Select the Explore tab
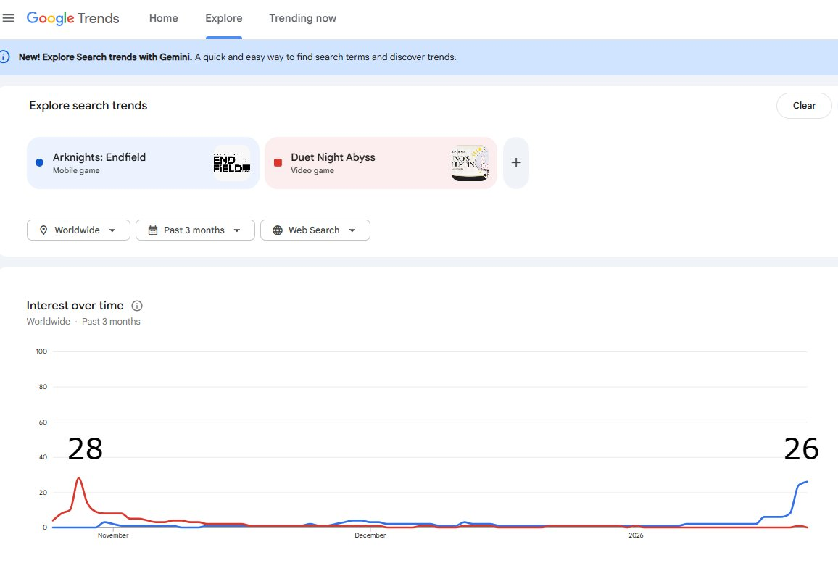Image resolution: width=838 pixels, height=563 pixels. (x=224, y=18)
